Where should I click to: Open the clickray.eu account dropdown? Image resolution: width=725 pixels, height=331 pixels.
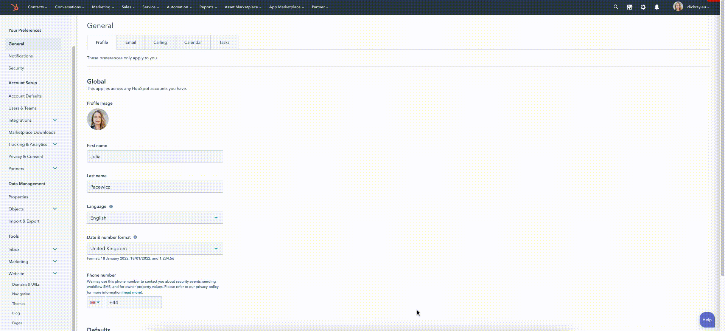698,7
